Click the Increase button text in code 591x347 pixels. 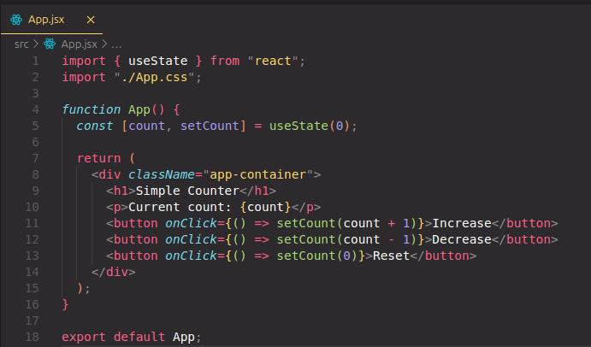(x=463, y=223)
